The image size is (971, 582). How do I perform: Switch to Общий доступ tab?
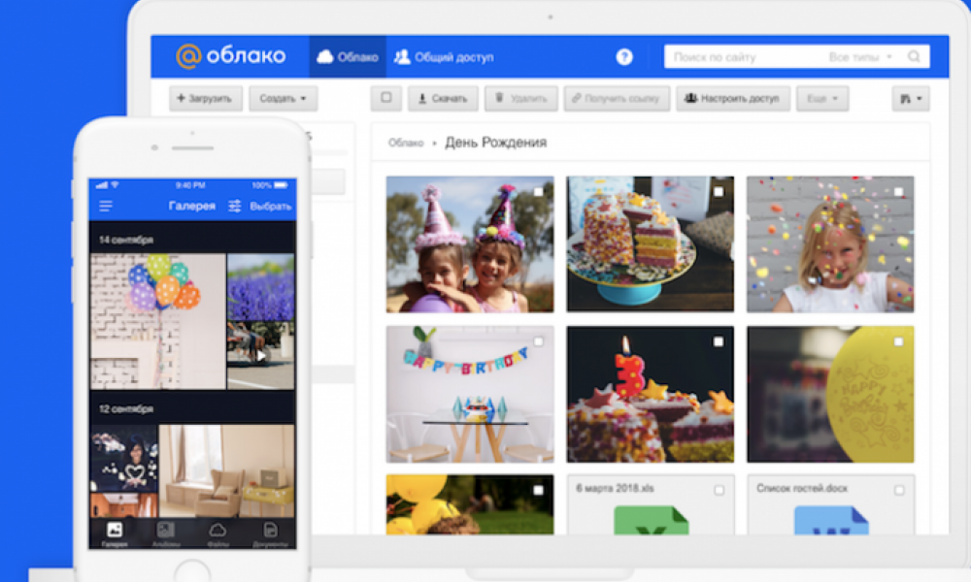click(444, 57)
